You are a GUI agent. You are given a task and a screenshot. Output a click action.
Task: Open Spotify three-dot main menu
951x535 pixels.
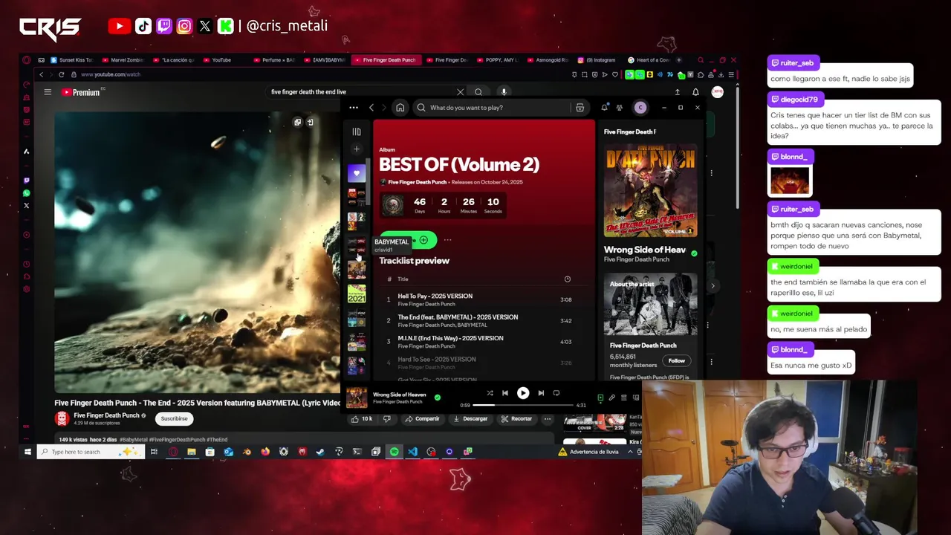[354, 108]
